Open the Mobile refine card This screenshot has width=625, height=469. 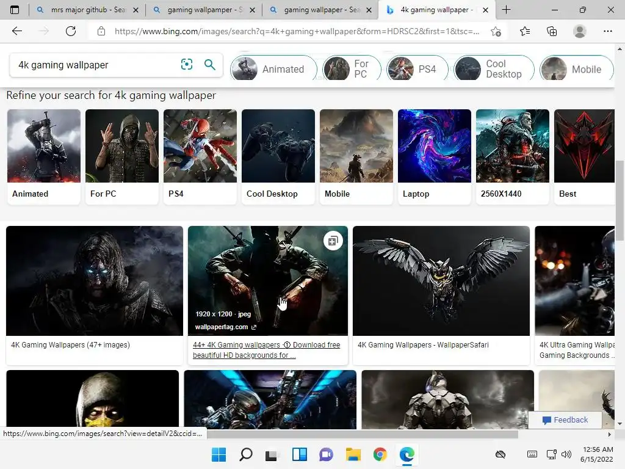click(356, 157)
